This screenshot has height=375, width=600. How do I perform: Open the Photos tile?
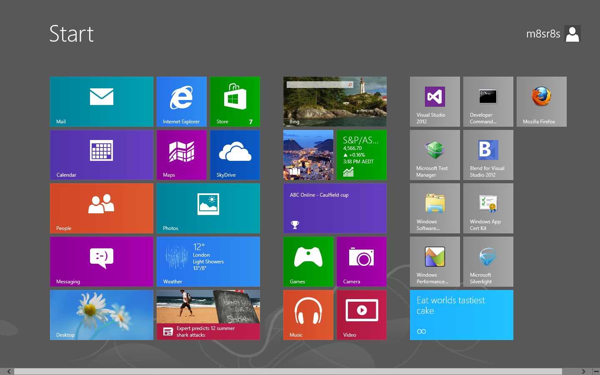(208, 208)
